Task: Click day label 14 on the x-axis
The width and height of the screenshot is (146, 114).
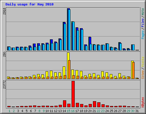Action: click(64, 111)
